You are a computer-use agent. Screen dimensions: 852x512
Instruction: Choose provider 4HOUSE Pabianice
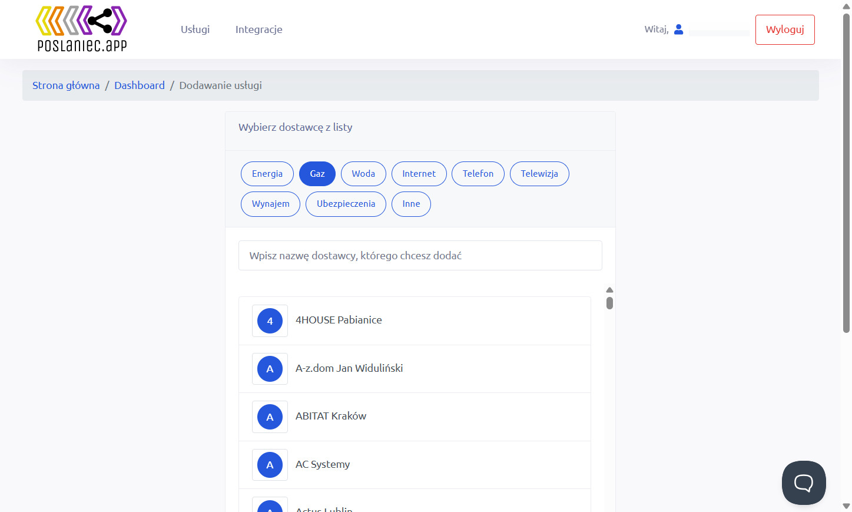[x=415, y=321]
